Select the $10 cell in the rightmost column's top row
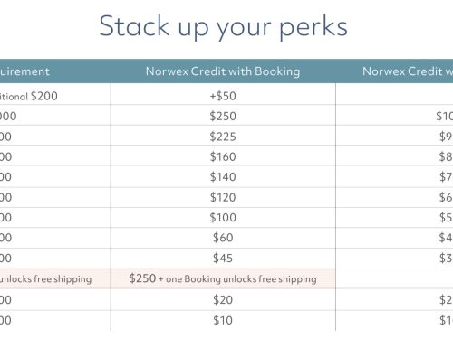The image size is (453, 339). tap(444, 116)
